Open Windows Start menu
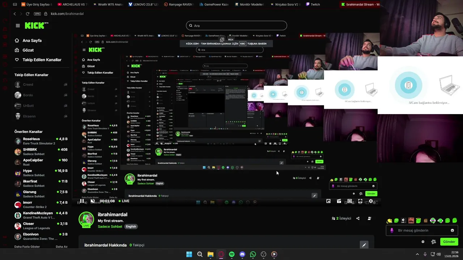Screen dimensions: 463x260 click(x=189, y=254)
